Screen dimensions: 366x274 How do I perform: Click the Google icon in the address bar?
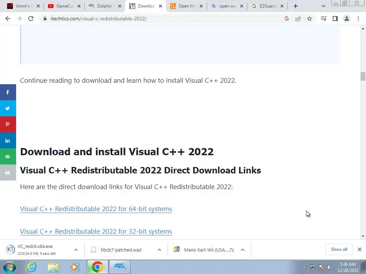[287, 19]
